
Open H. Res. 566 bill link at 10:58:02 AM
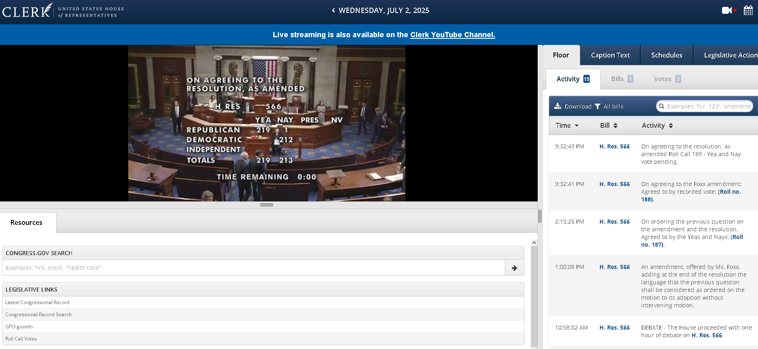pos(614,328)
